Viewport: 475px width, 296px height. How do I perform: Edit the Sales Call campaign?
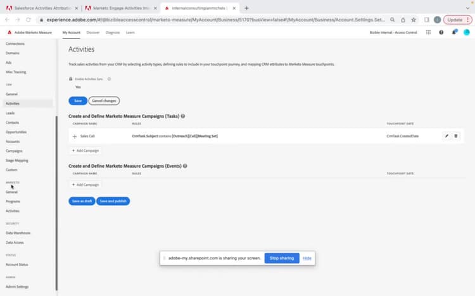point(446,136)
